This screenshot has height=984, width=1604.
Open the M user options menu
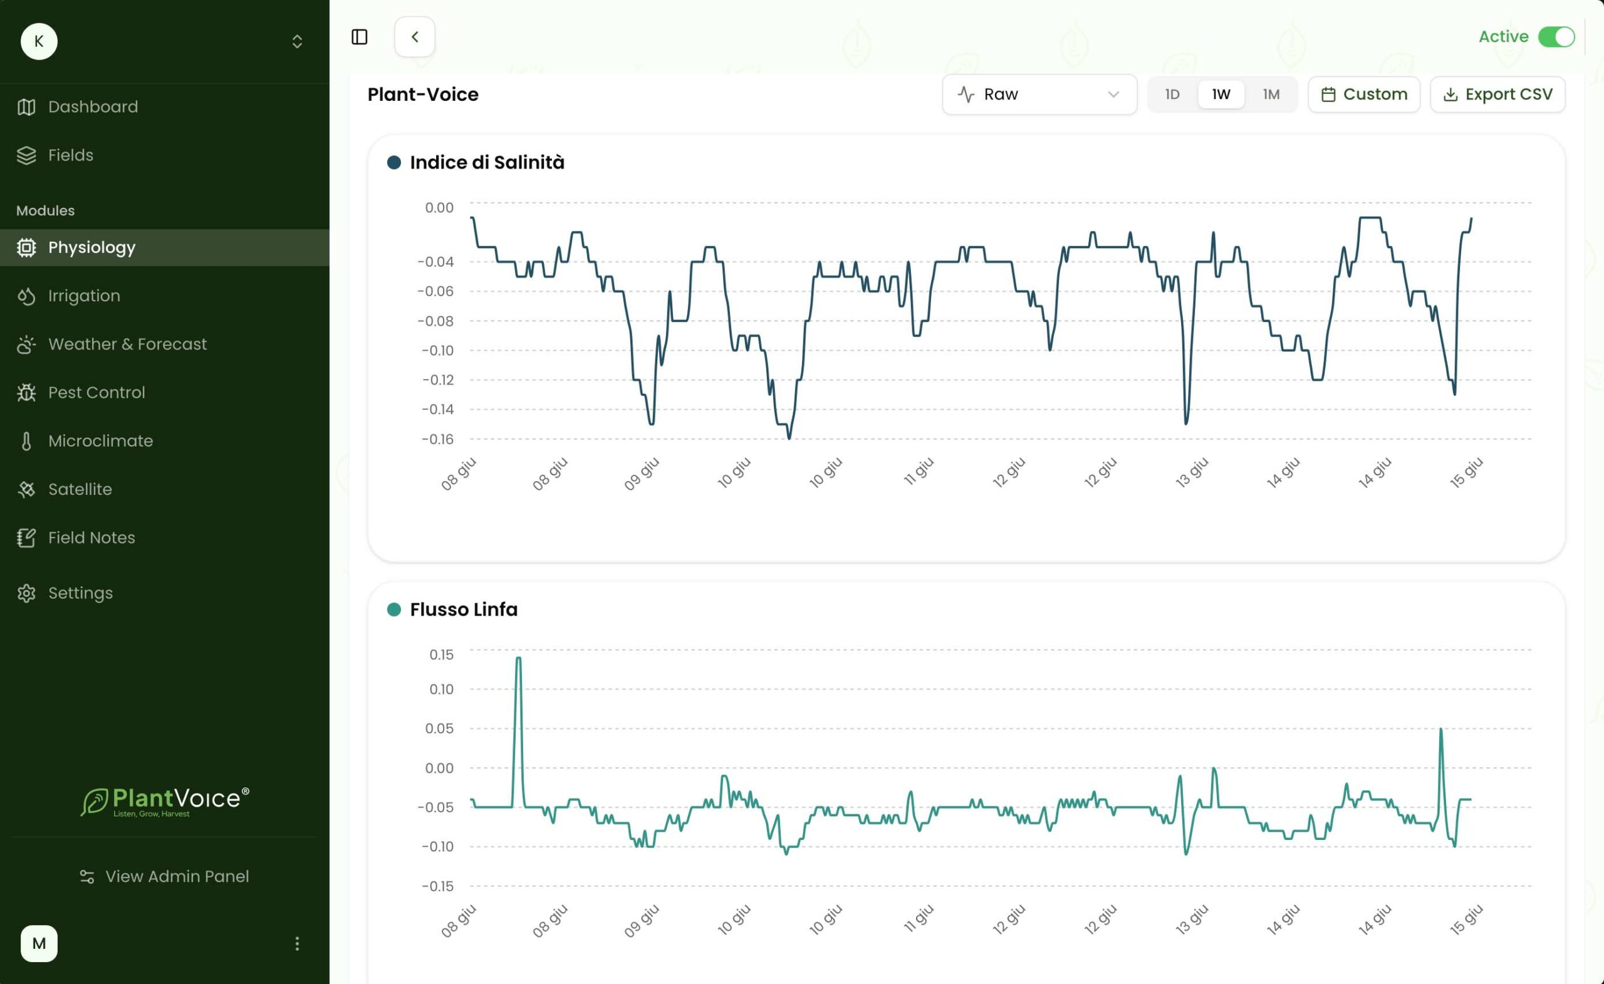297,944
